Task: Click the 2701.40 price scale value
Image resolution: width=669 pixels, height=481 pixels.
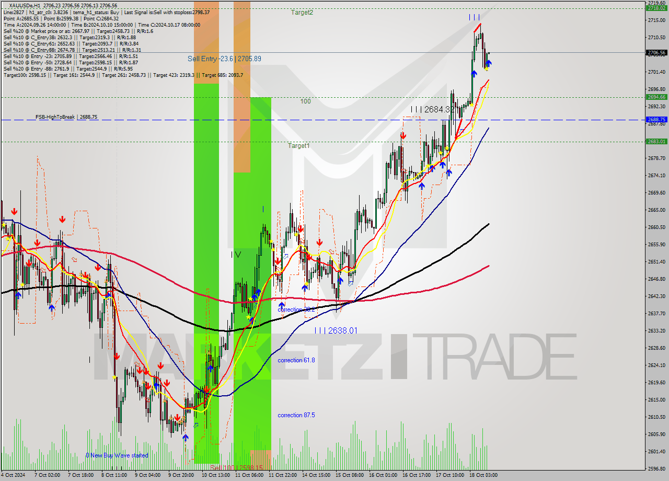Action: pyautogui.click(x=656, y=72)
